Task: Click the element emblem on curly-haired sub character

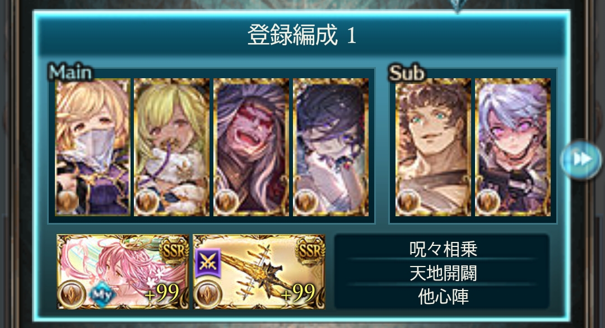Action: 407,202
